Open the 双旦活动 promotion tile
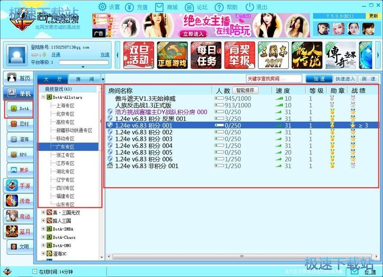This screenshot has height=277, width=383. tap(139, 55)
